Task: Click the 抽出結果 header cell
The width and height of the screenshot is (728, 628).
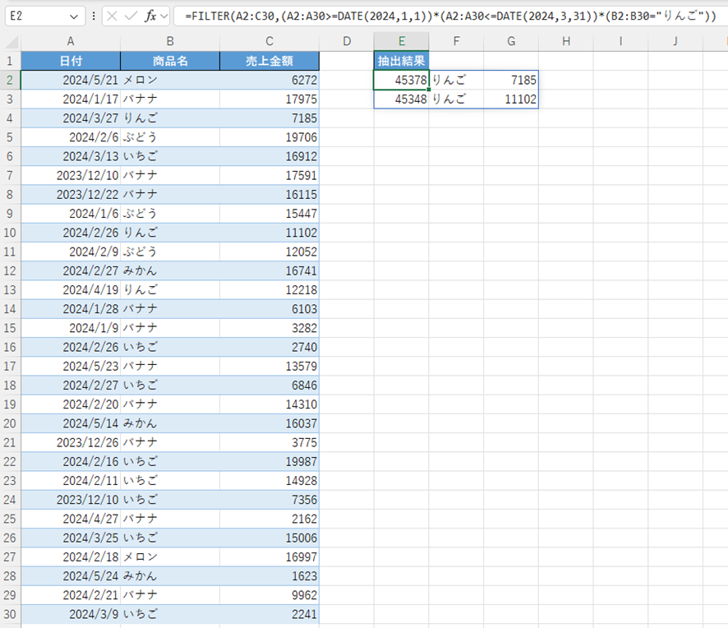Action: (401, 61)
